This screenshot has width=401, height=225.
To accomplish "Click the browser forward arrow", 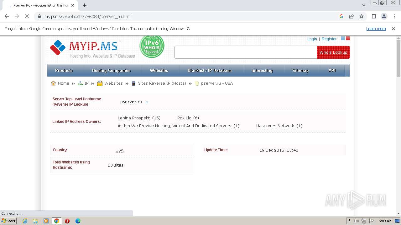I will pyautogui.click(x=17, y=16).
